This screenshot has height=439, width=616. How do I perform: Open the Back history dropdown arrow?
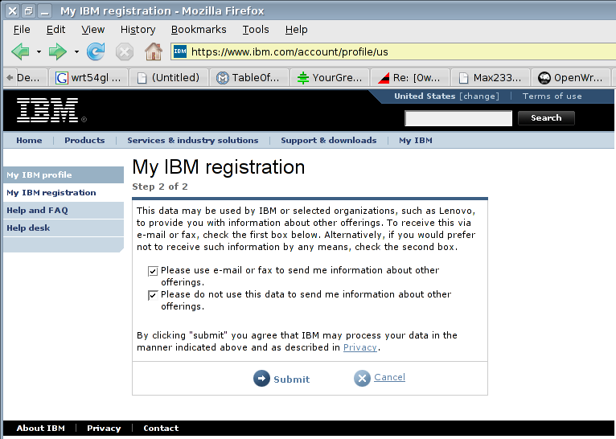(39, 51)
